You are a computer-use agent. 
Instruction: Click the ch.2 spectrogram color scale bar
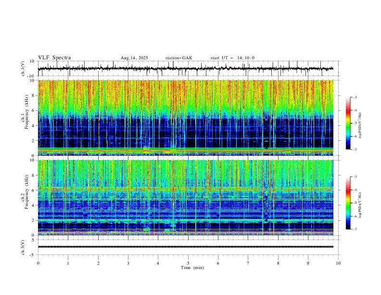coord(348,203)
